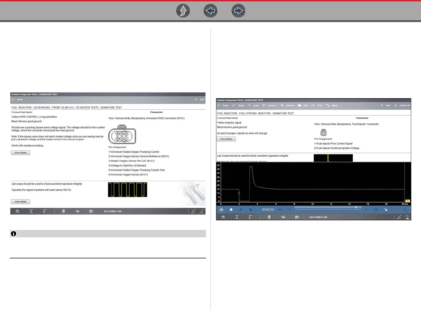The image size is (421, 325).
Task: Open the injector sample waveform thumbnail
Action: tap(333, 158)
